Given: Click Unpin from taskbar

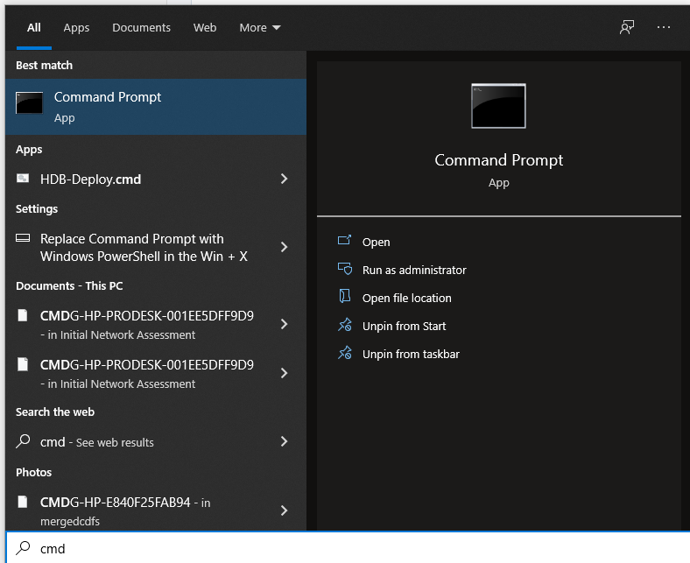Looking at the screenshot, I should point(411,355).
